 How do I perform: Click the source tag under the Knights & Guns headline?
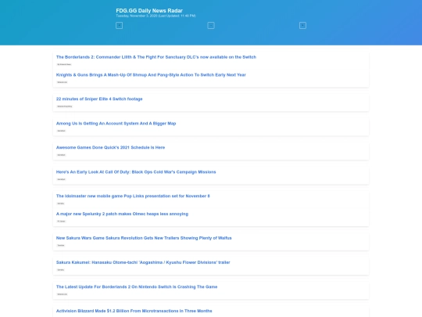pyautogui.click(x=63, y=82)
